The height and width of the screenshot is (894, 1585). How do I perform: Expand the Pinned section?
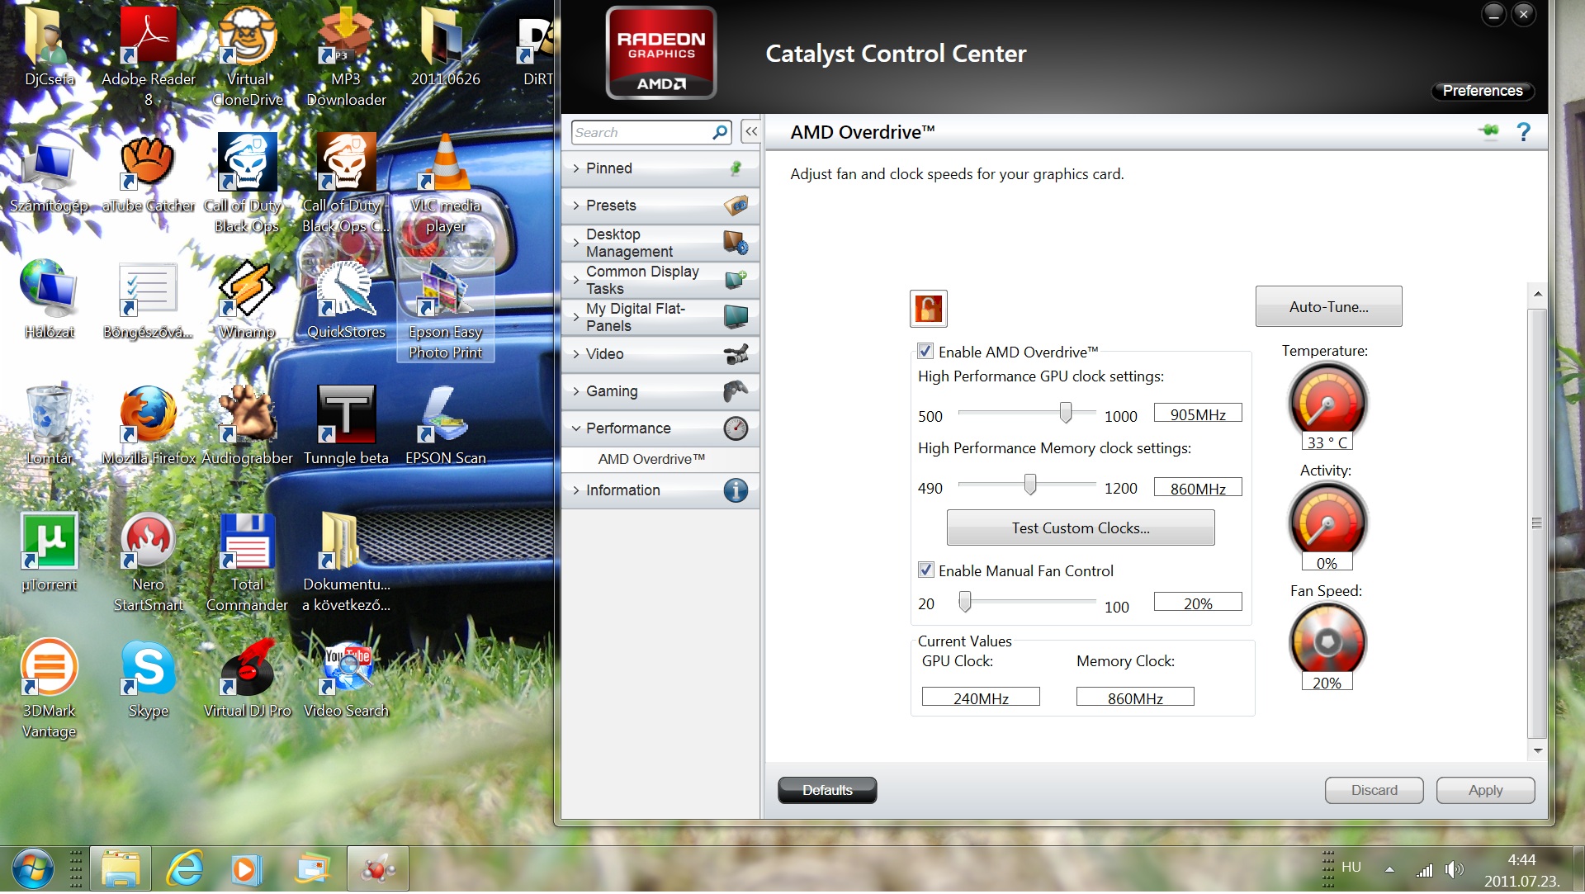coord(660,168)
